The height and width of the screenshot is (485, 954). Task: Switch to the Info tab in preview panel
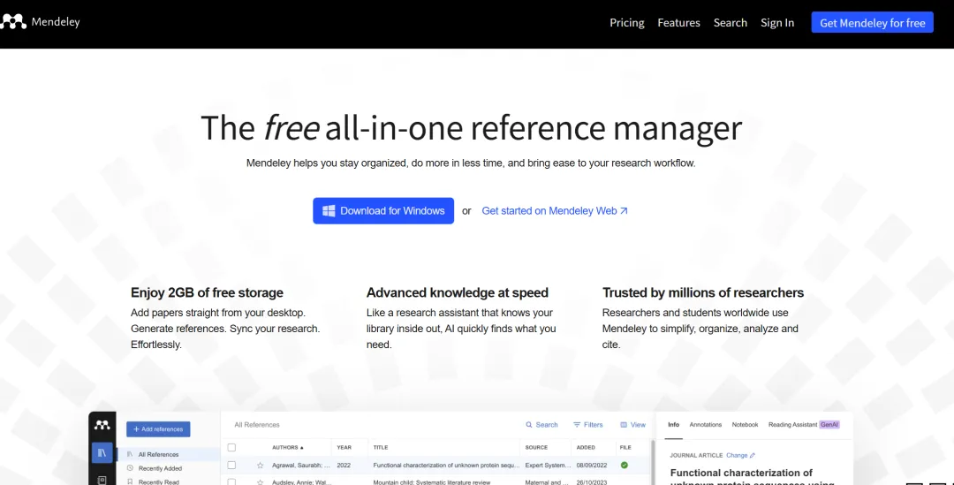coord(673,425)
